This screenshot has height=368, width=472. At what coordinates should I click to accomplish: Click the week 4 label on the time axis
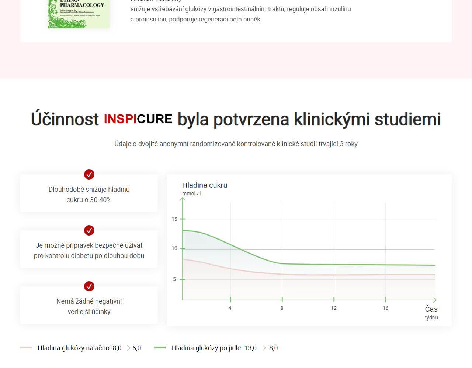pyautogui.click(x=230, y=308)
